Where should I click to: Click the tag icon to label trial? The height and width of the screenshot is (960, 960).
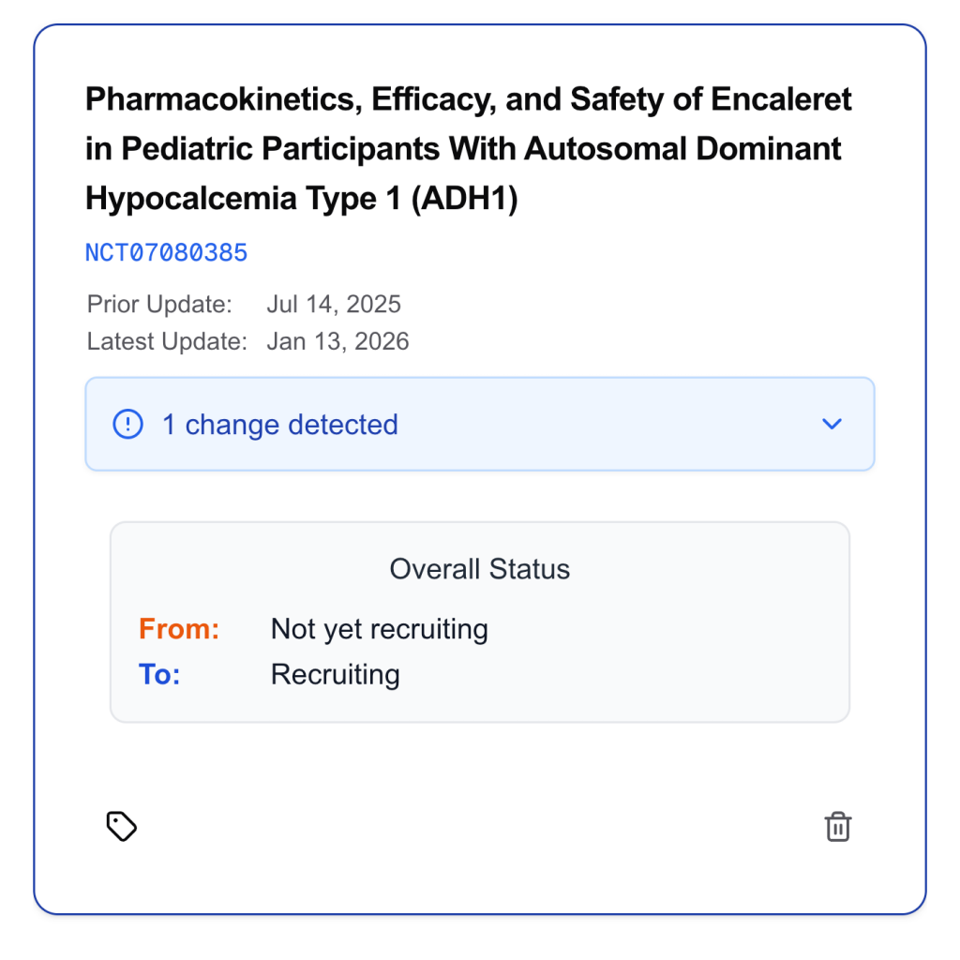point(122,826)
